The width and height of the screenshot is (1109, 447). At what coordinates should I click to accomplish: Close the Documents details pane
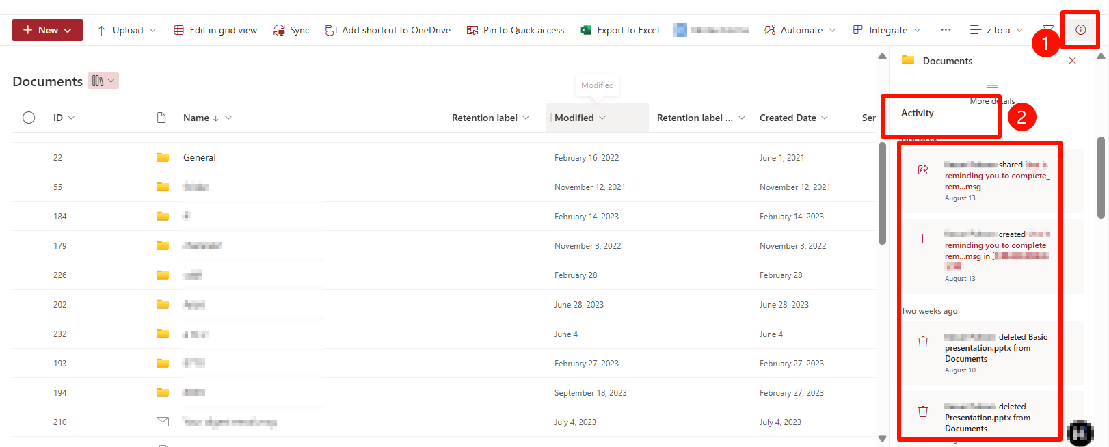(x=1072, y=61)
